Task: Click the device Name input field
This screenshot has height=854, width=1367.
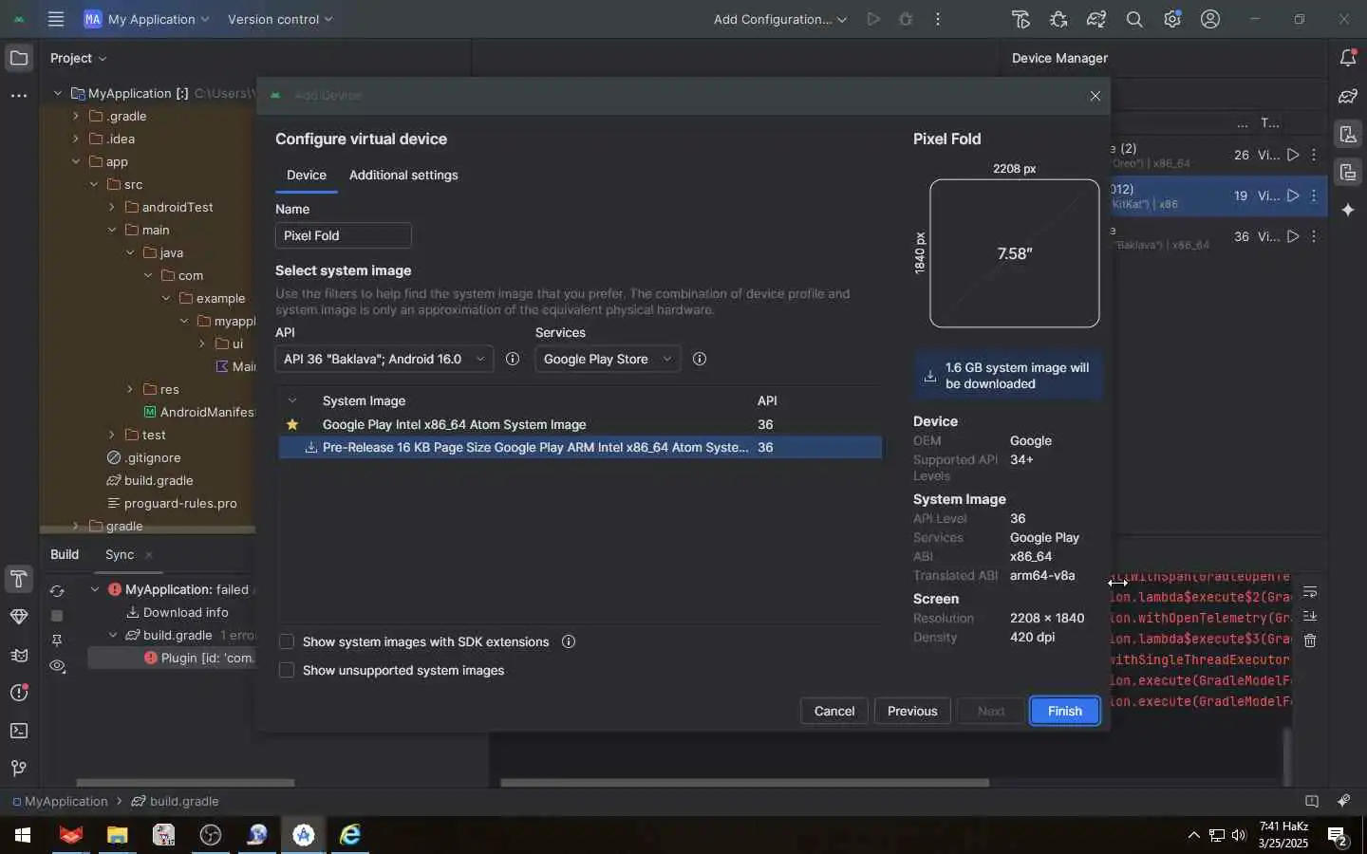Action: click(x=344, y=235)
